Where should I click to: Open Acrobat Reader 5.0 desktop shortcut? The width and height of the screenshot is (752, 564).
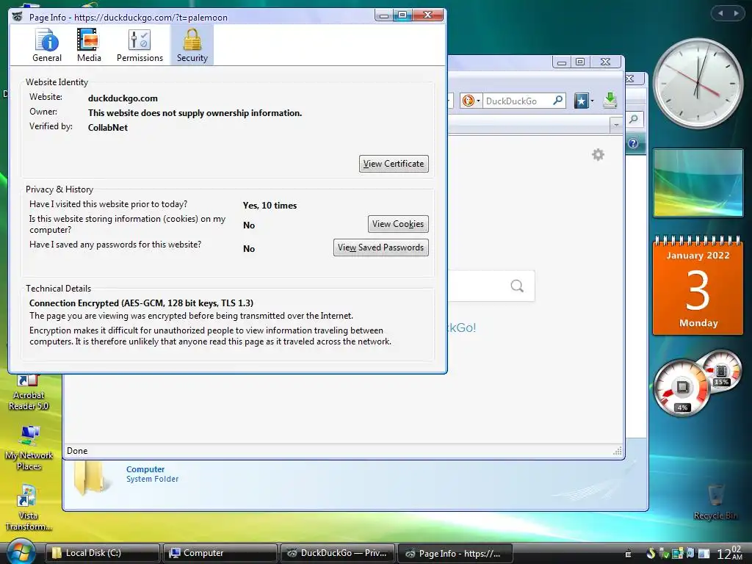pos(29,393)
